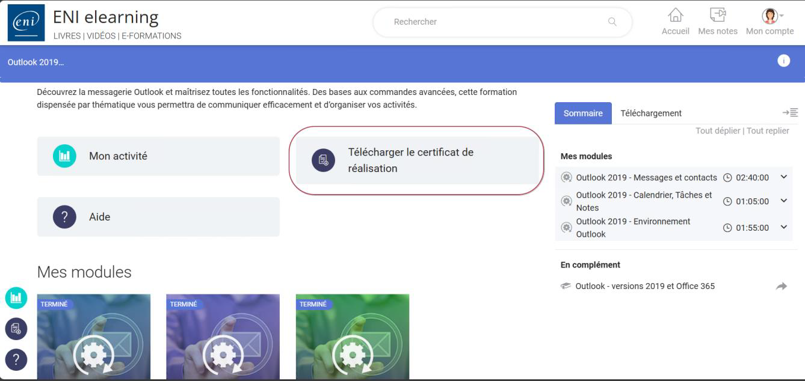The height and width of the screenshot is (381, 805).
Task: Open Outlook 2019 - Messages et contacts module
Action: (x=646, y=177)
